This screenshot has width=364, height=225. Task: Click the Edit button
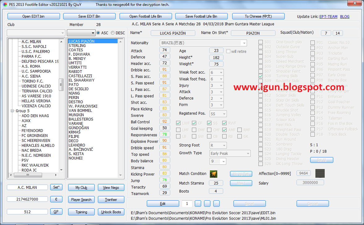tap(163, 204)
